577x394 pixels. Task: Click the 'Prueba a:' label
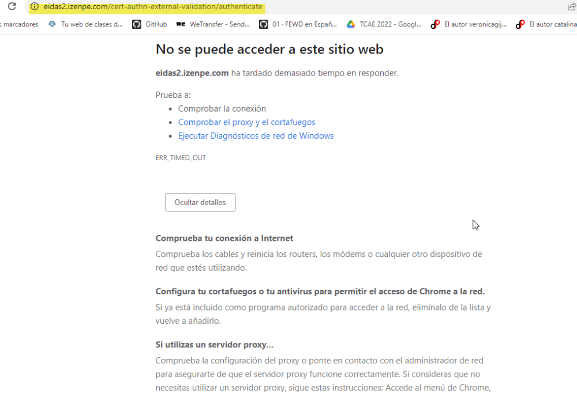pos(173,94)
